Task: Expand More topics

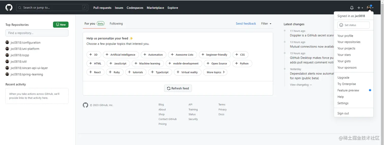Action: [x=215, y=72]
